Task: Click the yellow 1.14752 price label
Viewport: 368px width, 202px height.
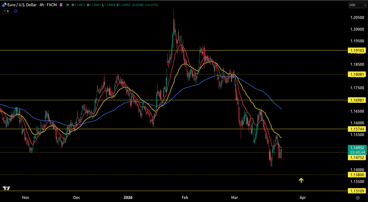Action: pyautogui.click(x=356, y=157)
